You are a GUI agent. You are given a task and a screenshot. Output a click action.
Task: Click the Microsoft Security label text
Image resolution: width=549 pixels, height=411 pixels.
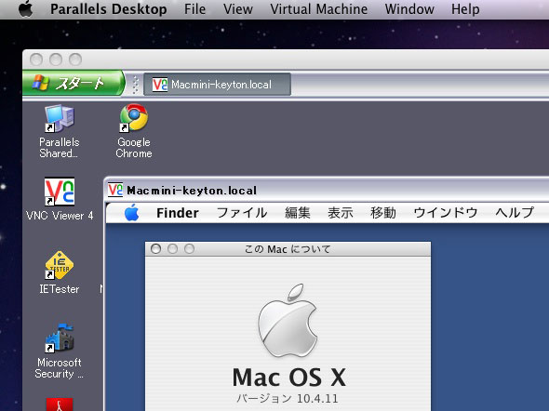60,368
